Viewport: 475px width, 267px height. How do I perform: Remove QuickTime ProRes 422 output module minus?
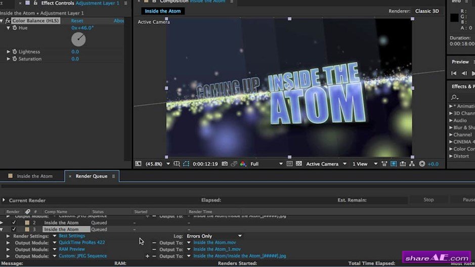click(x=154, y=243)
